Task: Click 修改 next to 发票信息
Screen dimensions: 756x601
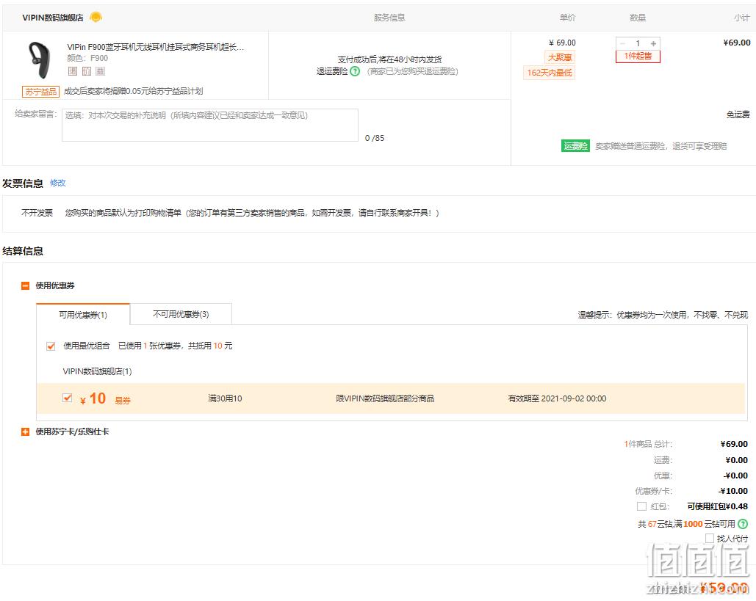Action: [x=58, y=183]
